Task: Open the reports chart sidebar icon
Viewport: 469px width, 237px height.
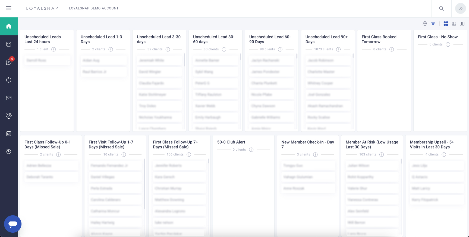Action: click(x=9, y=134)
